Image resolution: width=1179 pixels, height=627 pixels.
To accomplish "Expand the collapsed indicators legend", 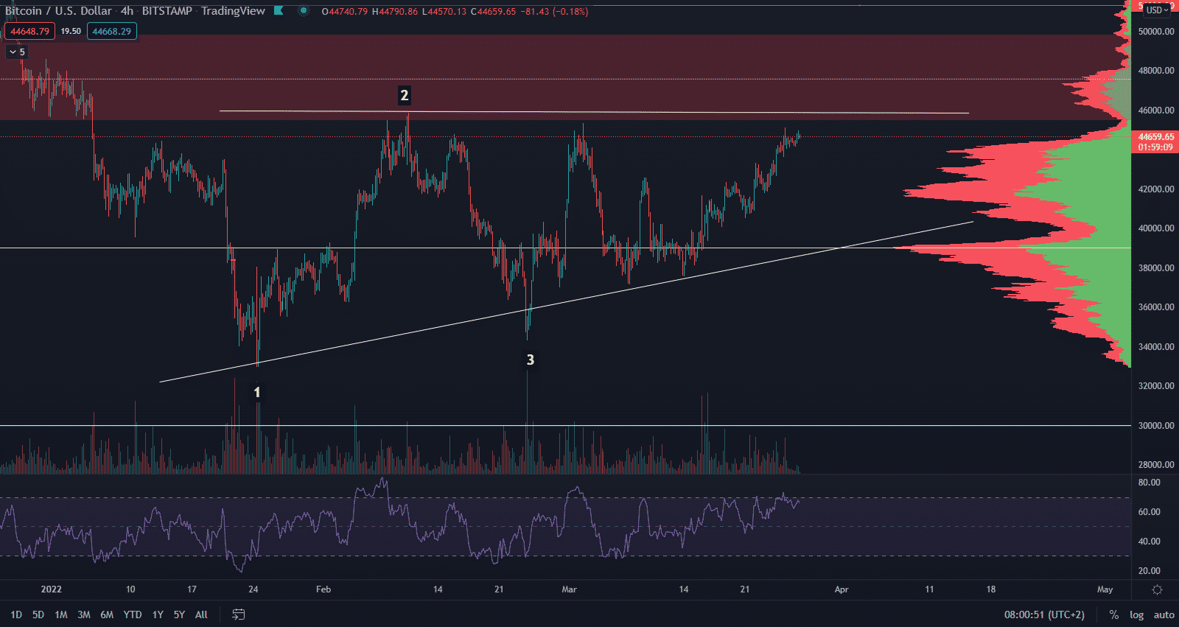I will point(16,52).
